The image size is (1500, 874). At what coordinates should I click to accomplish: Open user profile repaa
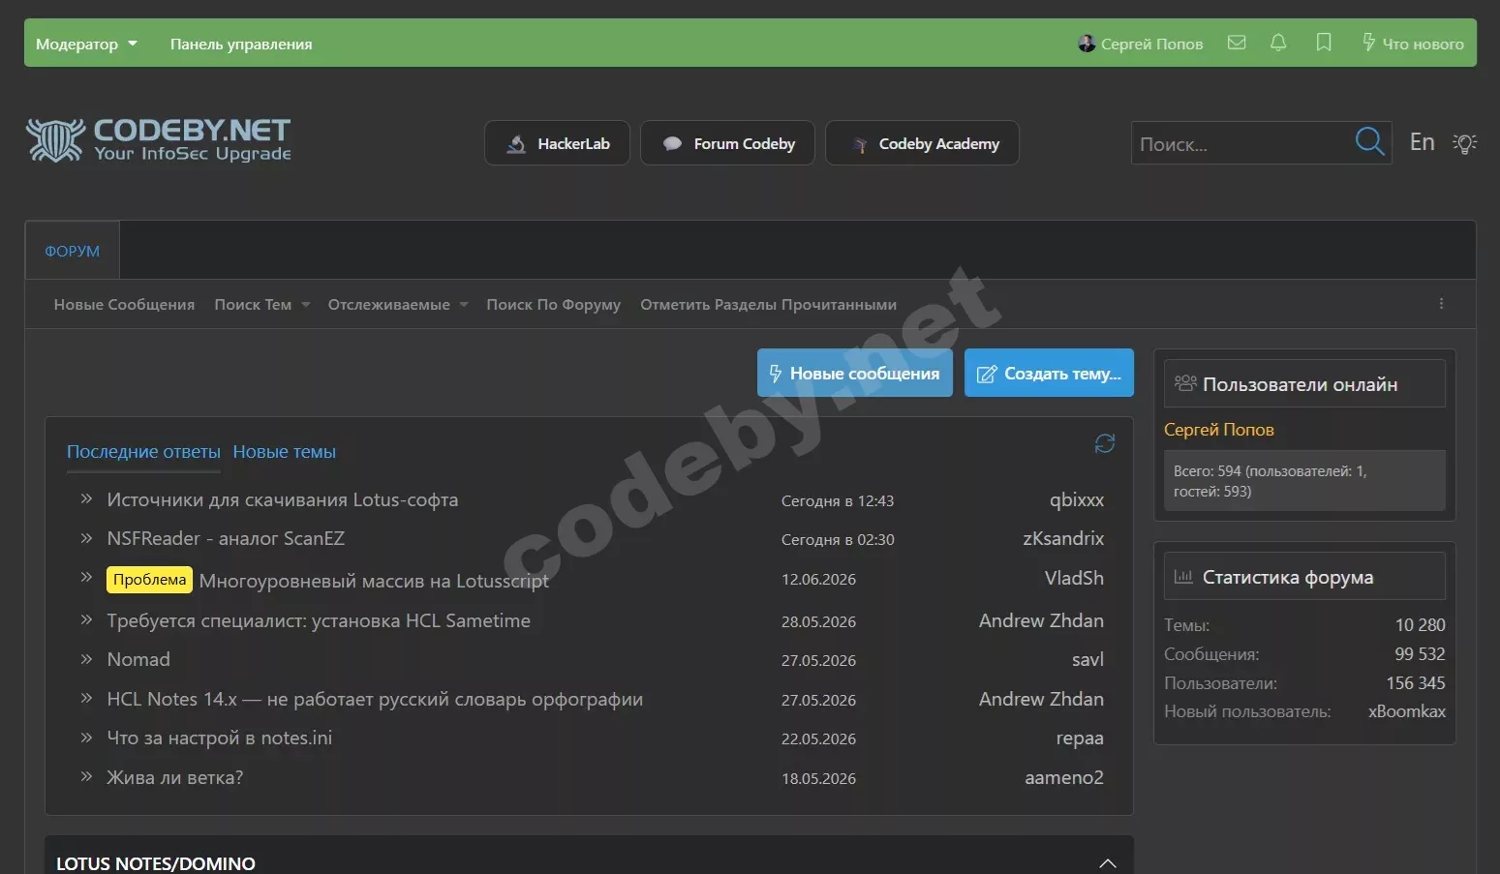coord(1080,738)
